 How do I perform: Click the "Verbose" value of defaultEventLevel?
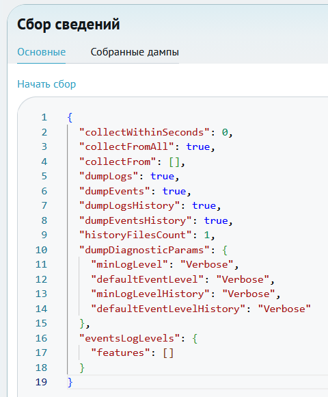coord(243,279)
